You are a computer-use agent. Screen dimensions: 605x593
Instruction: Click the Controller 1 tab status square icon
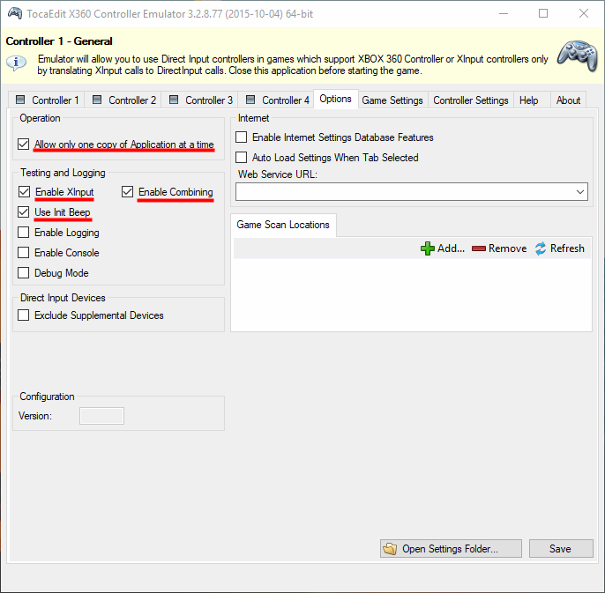[20, 100]
